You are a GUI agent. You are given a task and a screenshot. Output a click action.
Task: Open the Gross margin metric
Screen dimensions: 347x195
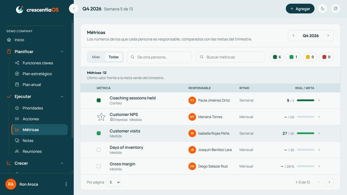coord(123,164)
